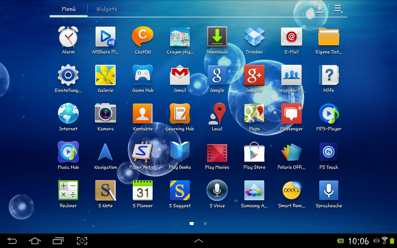Open Gmail app
The width and height of the screenshot is (397, 248).
pyautogui.click(x=180, y=75)
